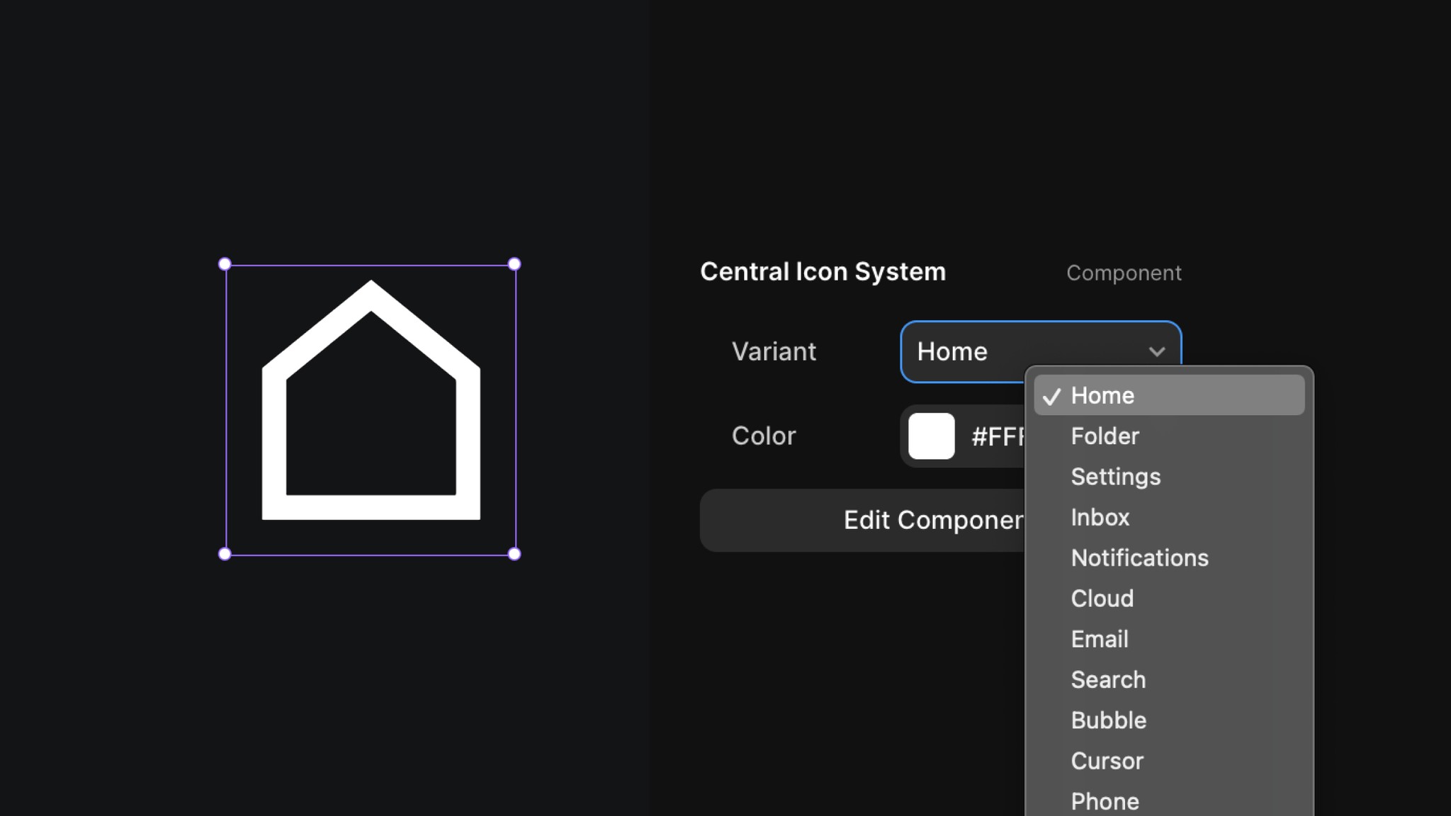Open the Variant dropdown
The height and width of the screenshot is (816, 1451).
point(992,352)
